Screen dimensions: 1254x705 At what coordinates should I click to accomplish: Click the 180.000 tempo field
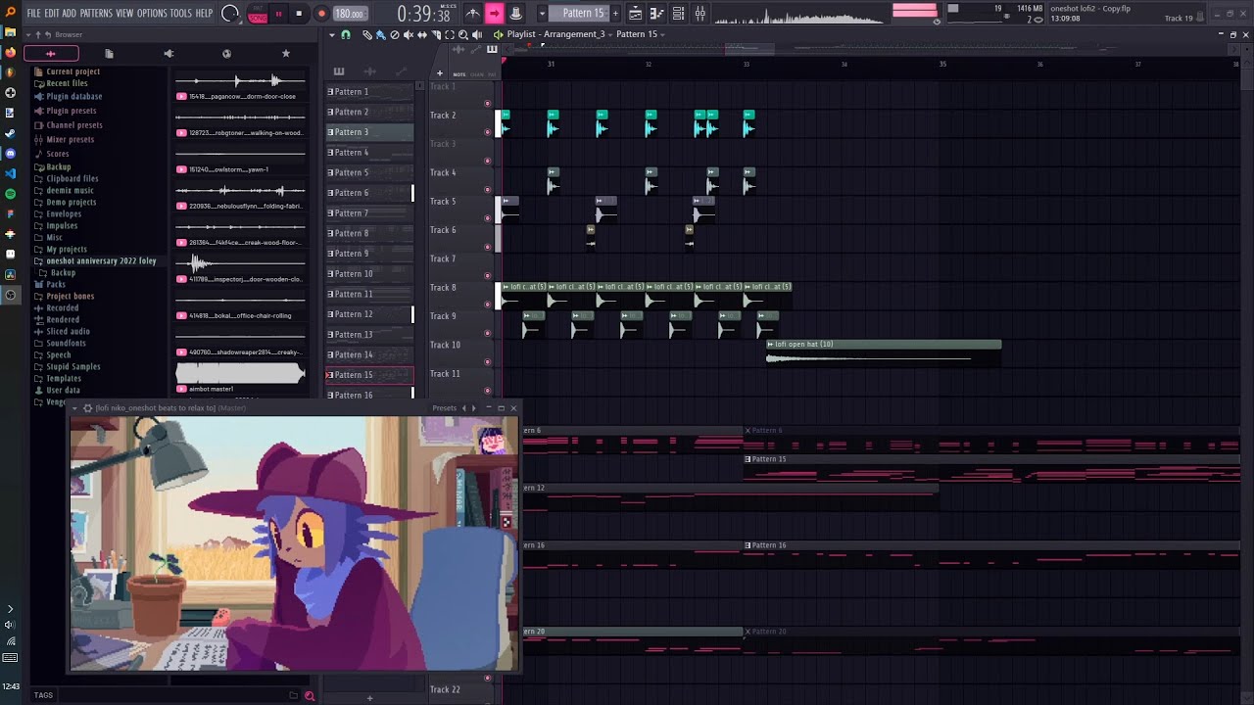pyautogui.click(x=350, y=14)
